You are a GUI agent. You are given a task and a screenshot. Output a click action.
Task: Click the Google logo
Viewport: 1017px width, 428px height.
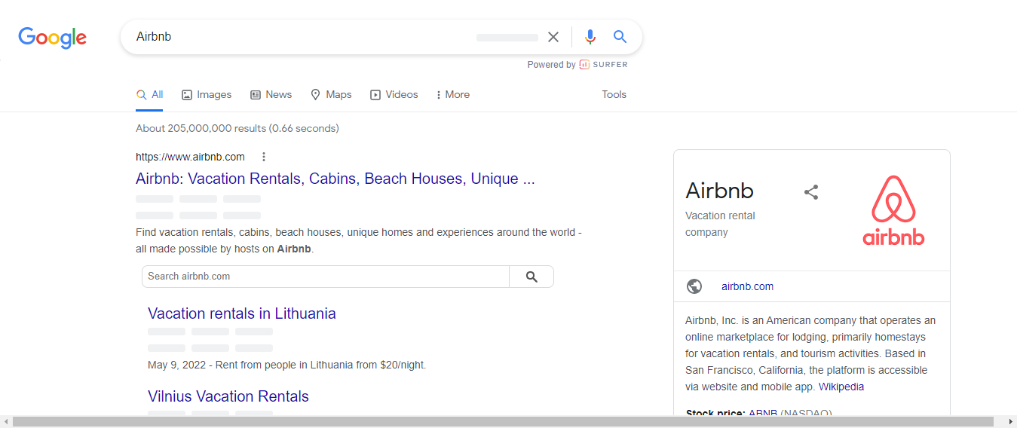[x=52, y=38]
